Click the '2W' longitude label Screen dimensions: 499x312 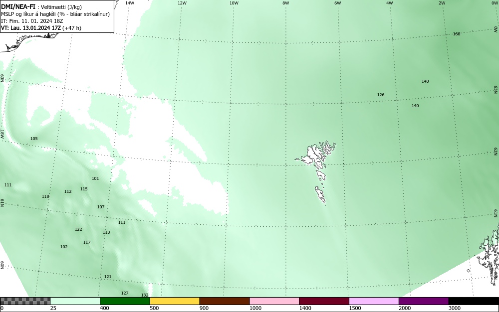click(x=442, y=3)
